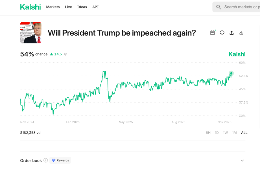Click the search magnifier icon
The width and height of the screenshot is (260, 186).
point(219,7)
